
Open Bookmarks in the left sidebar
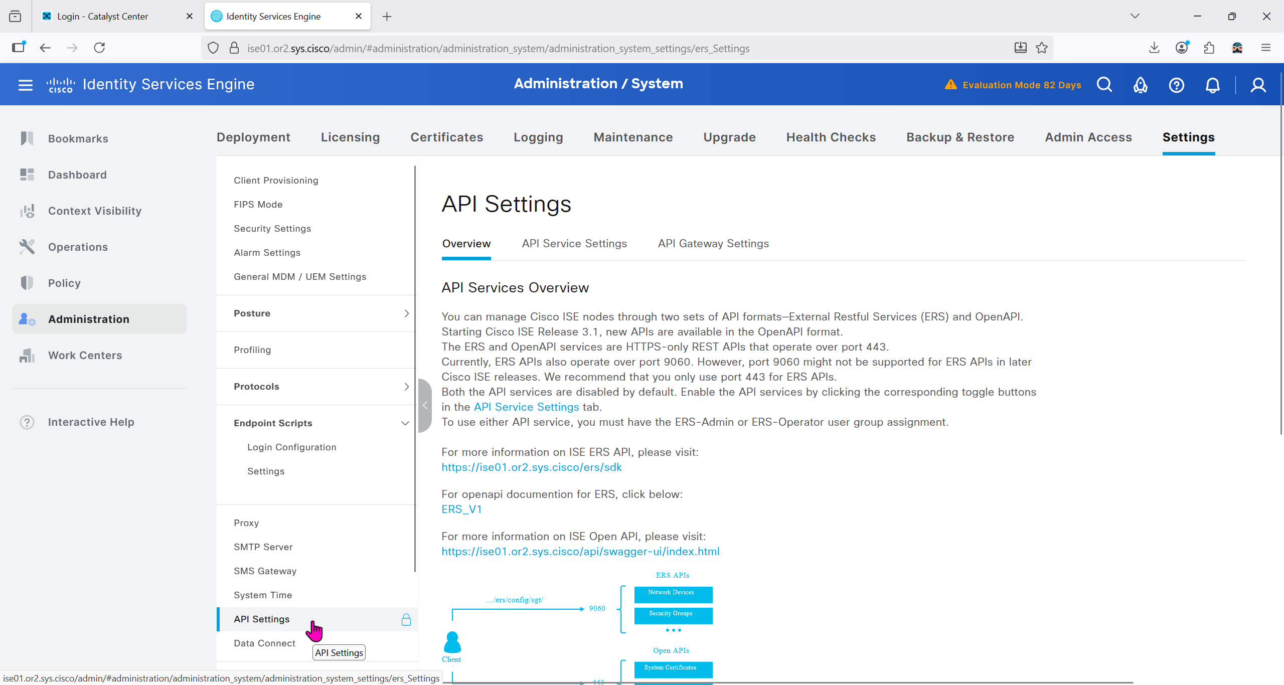point(78,138)
